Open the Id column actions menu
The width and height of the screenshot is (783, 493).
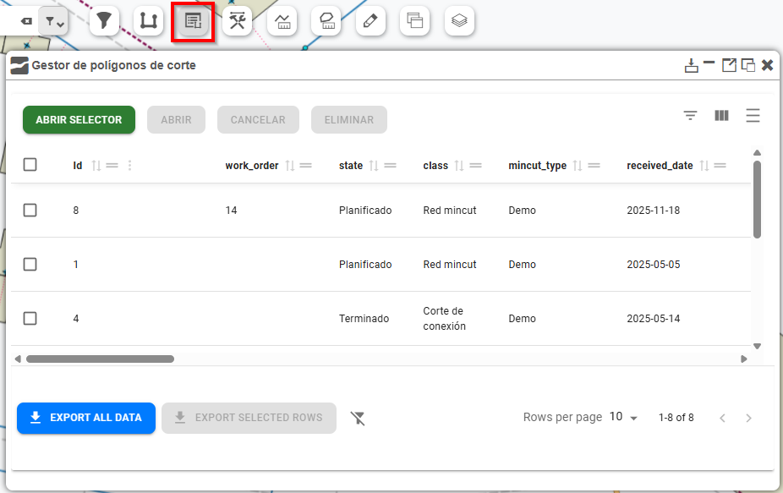[x=129, y=166]
